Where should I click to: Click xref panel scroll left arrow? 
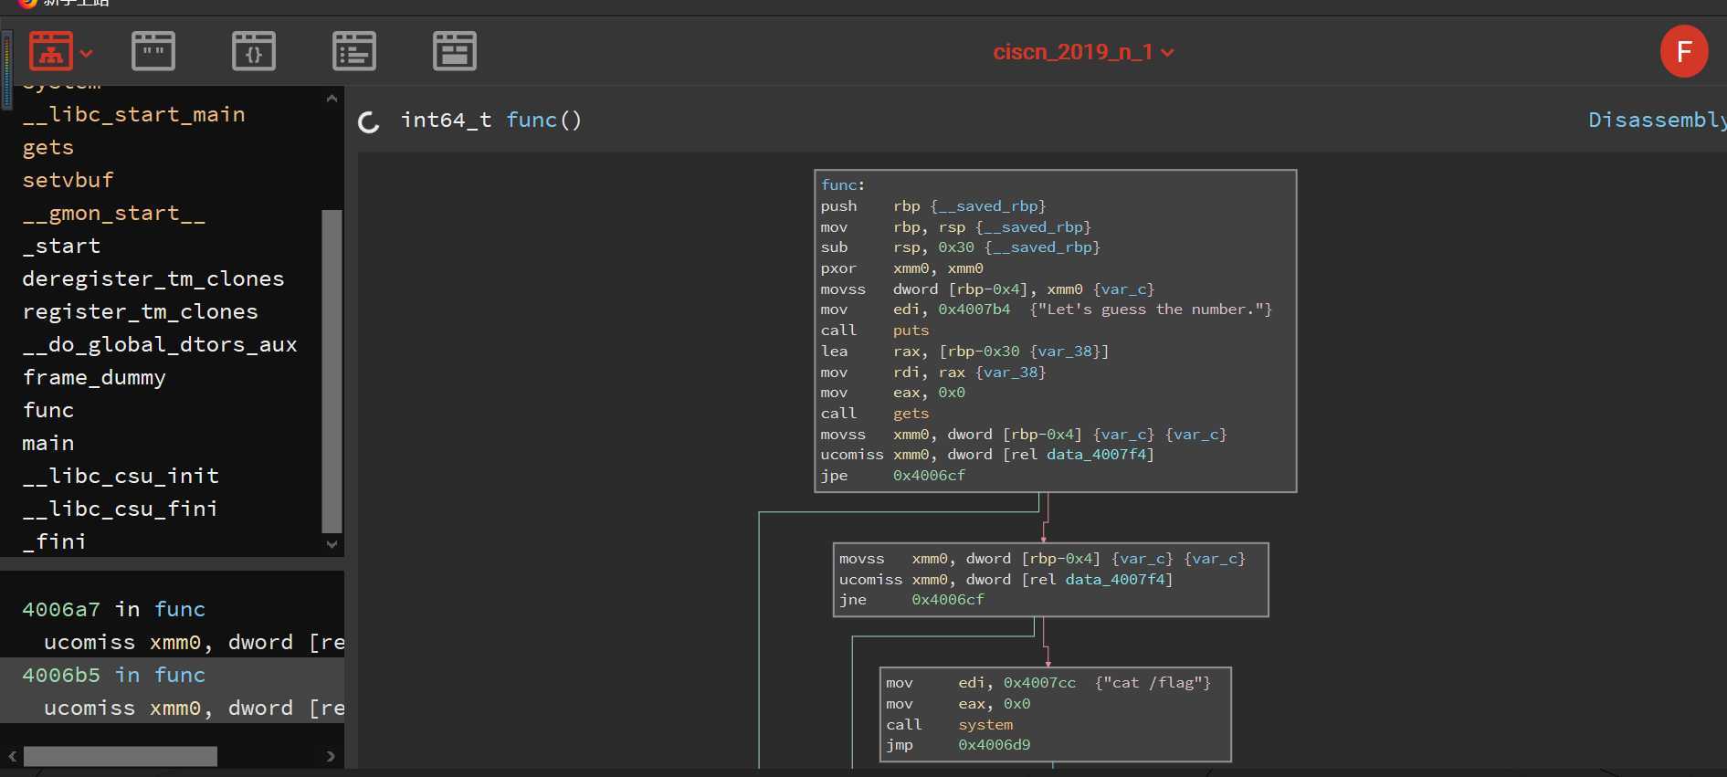tap(13, 756)
